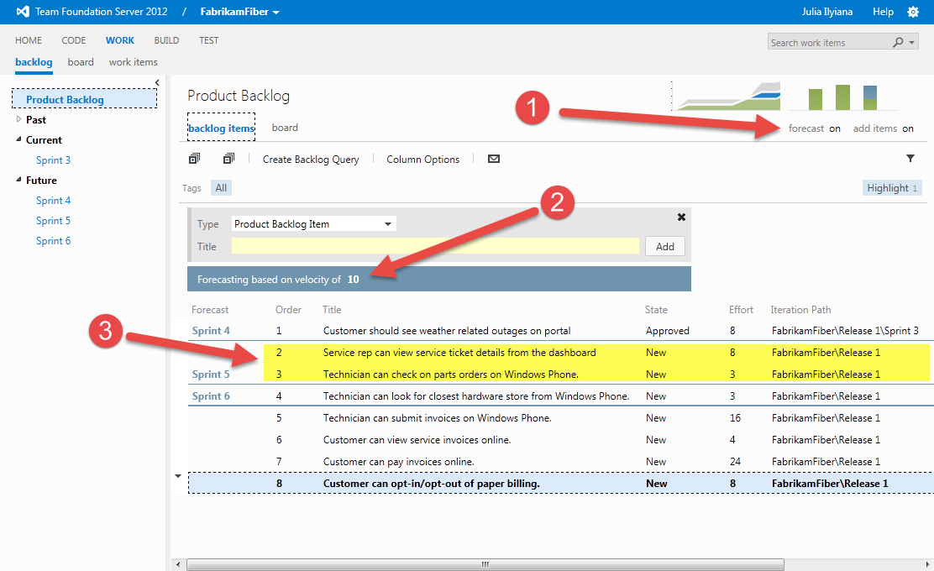
Task: Click the expand all backlog items icon
Action: 194,159
